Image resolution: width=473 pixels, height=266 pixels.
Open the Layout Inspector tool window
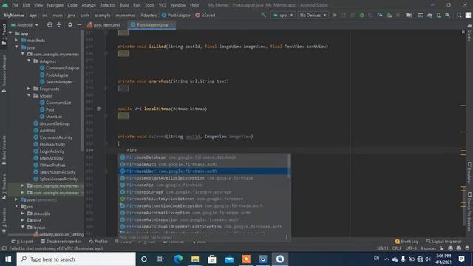pos(443,242)
